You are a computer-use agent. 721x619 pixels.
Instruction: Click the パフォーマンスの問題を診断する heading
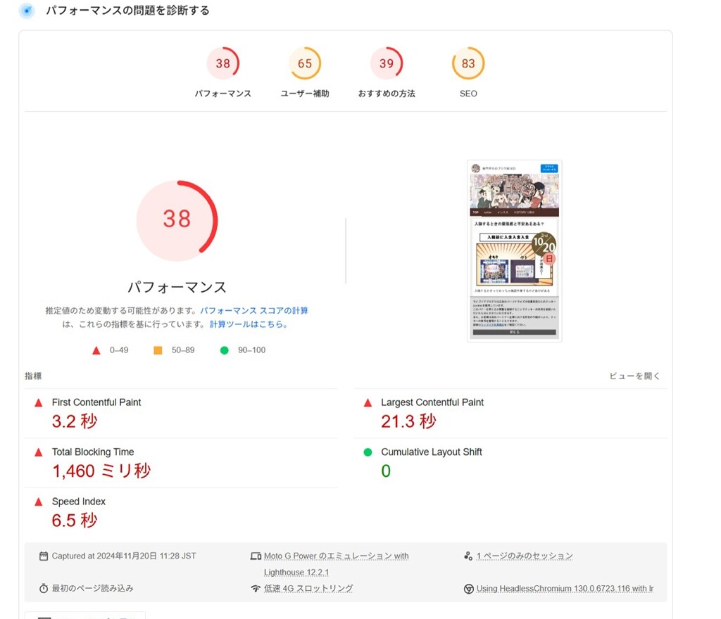127,11
